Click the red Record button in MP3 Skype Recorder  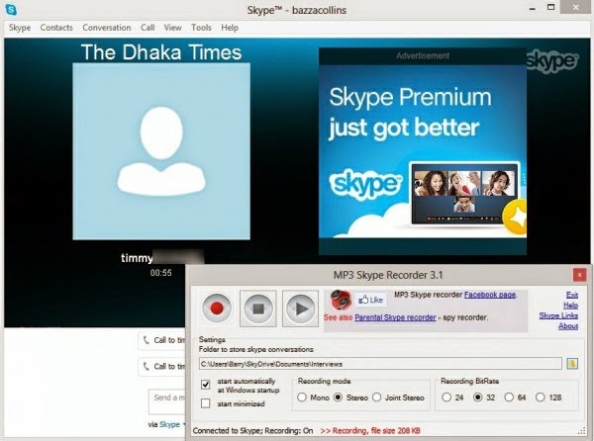click(216, 309)
